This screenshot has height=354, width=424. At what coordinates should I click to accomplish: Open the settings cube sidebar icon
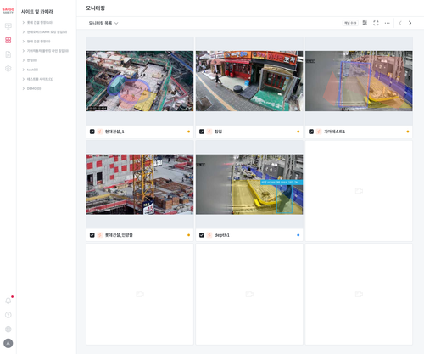click(x=8, y=69)
